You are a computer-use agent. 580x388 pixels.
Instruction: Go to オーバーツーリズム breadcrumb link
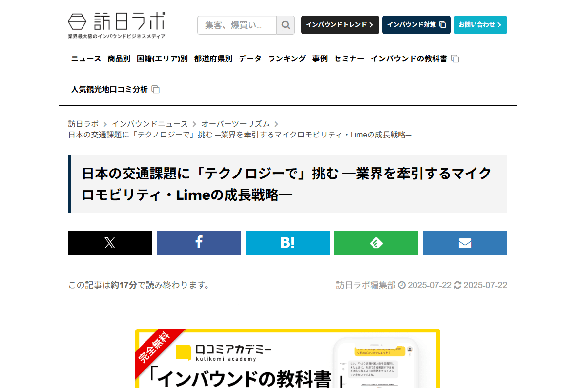pos(235,124)
